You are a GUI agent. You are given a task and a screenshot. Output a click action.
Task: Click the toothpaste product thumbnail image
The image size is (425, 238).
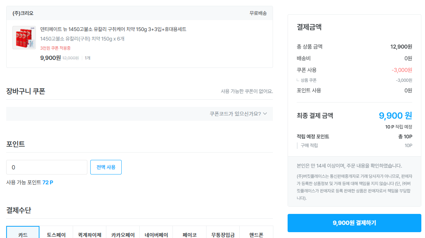24,38
